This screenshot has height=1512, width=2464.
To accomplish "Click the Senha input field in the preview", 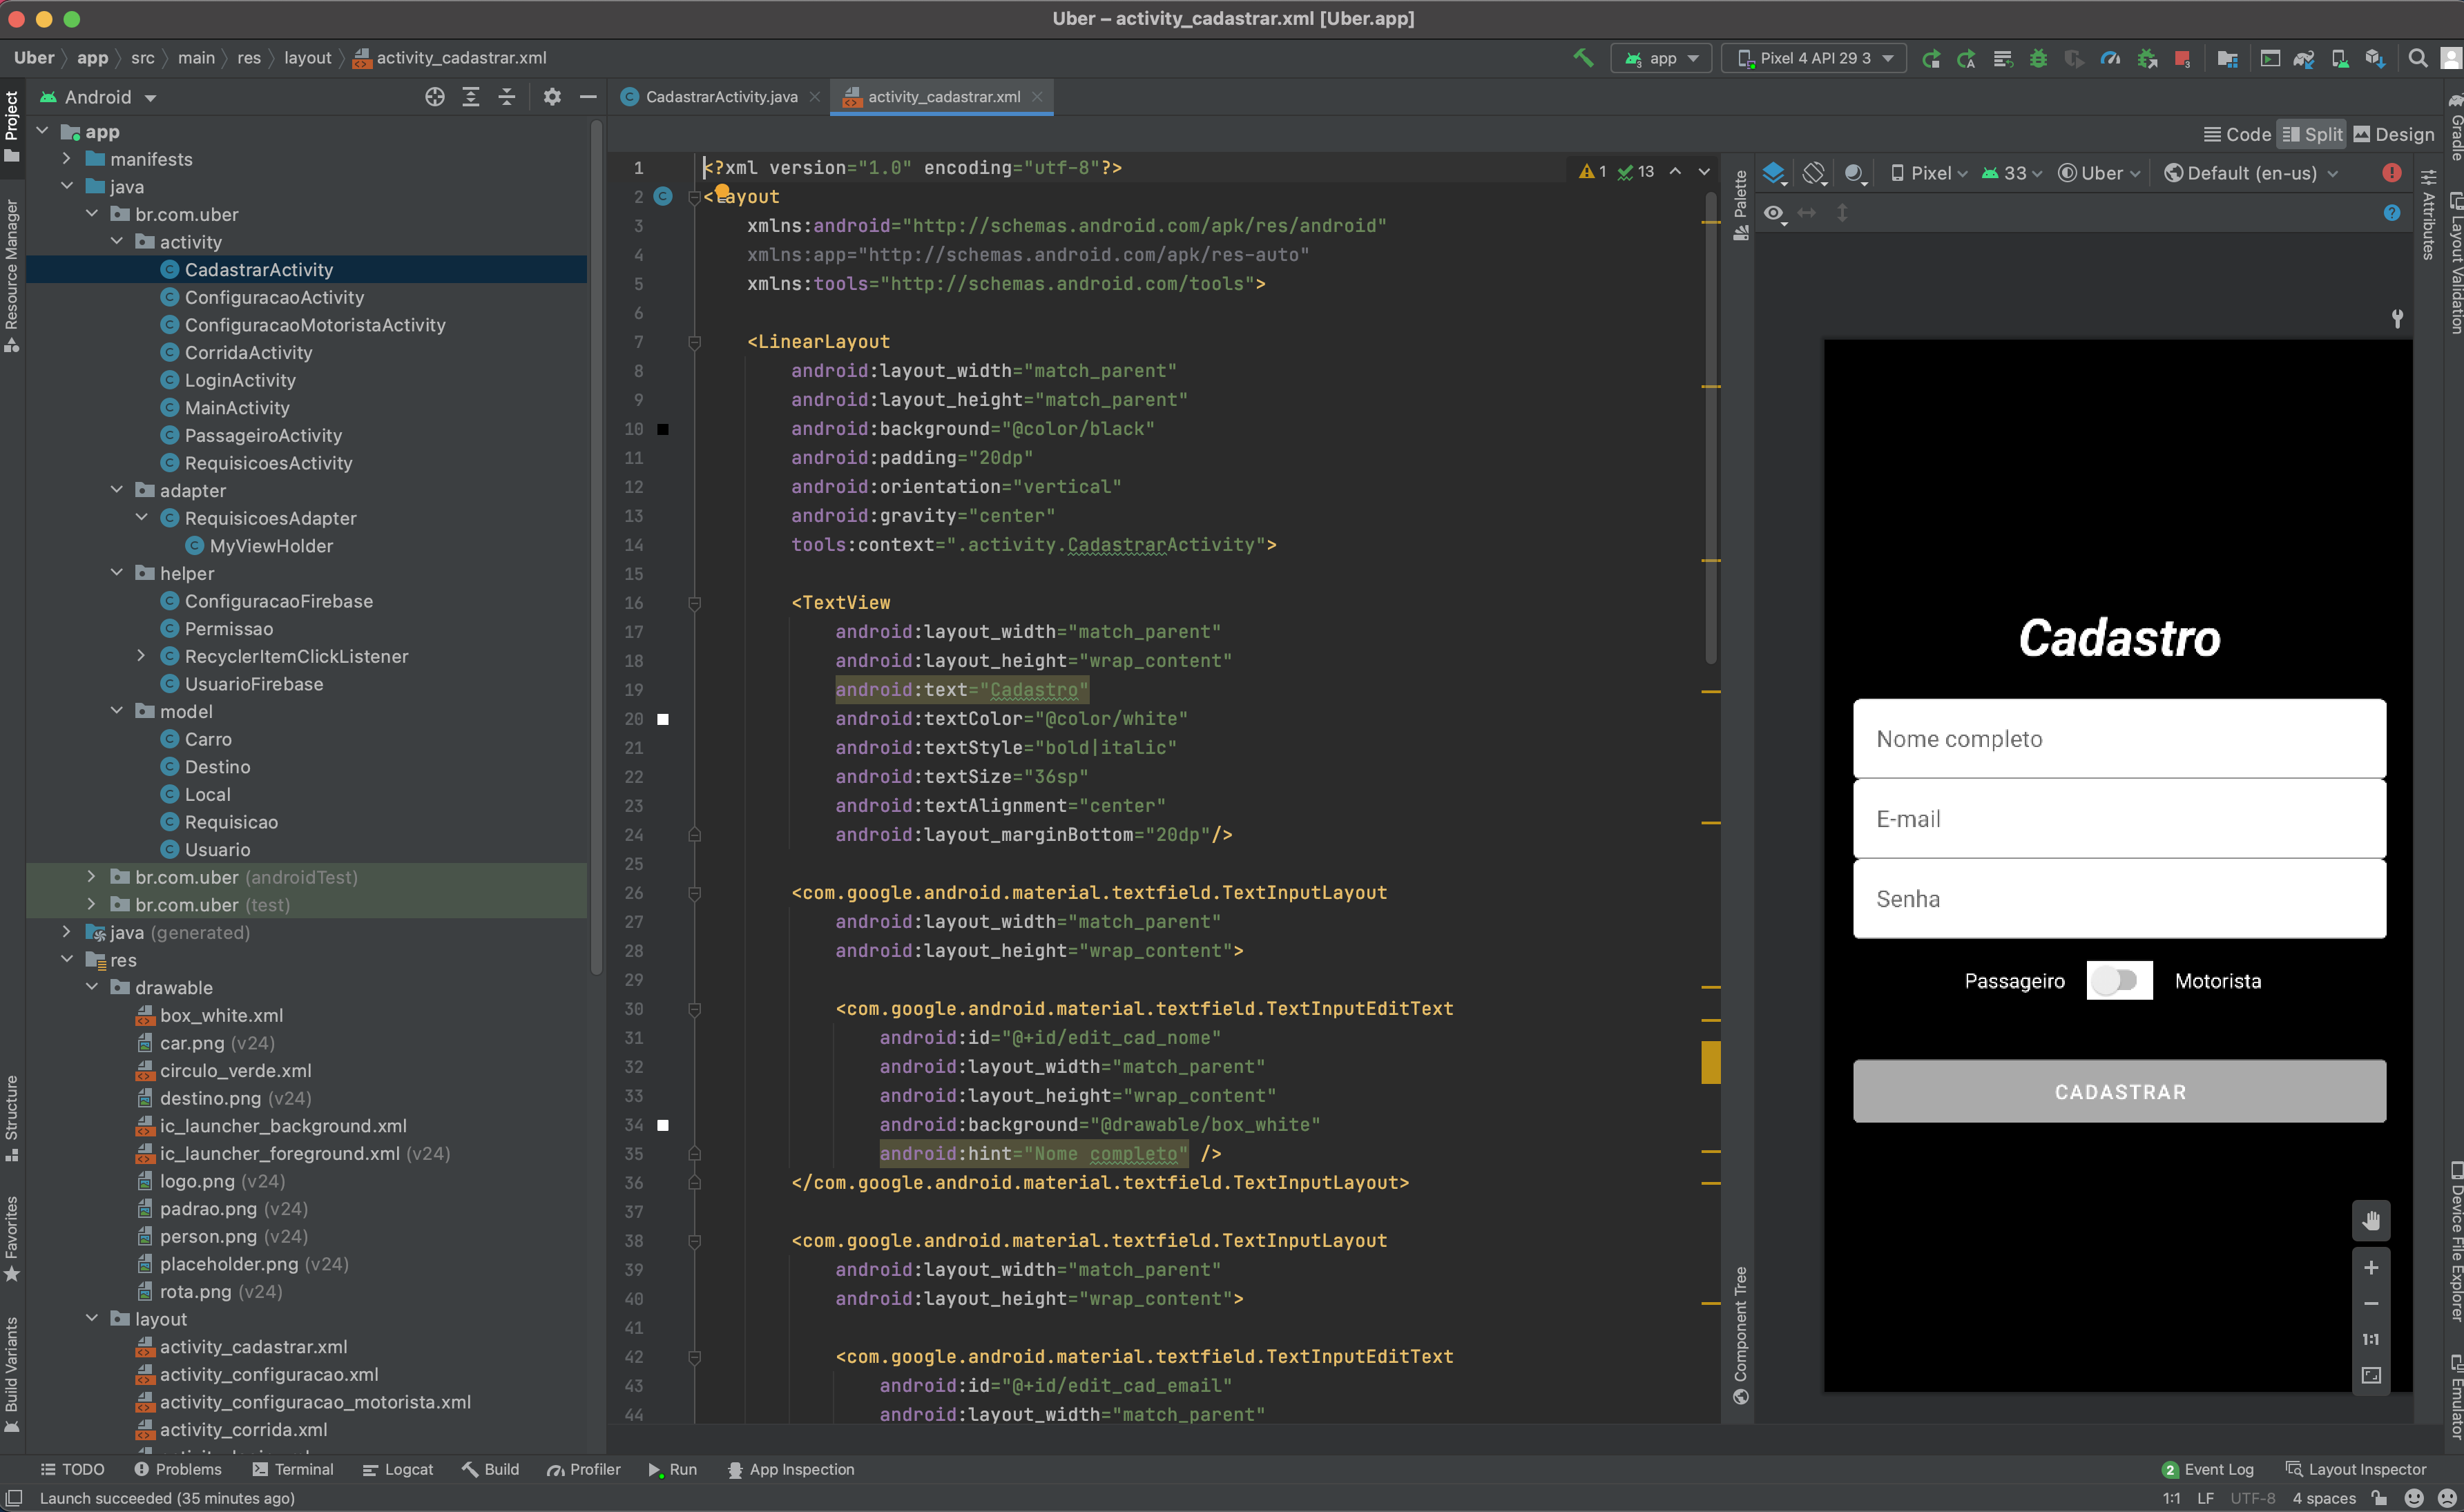I will click(x=2119, y=898).
